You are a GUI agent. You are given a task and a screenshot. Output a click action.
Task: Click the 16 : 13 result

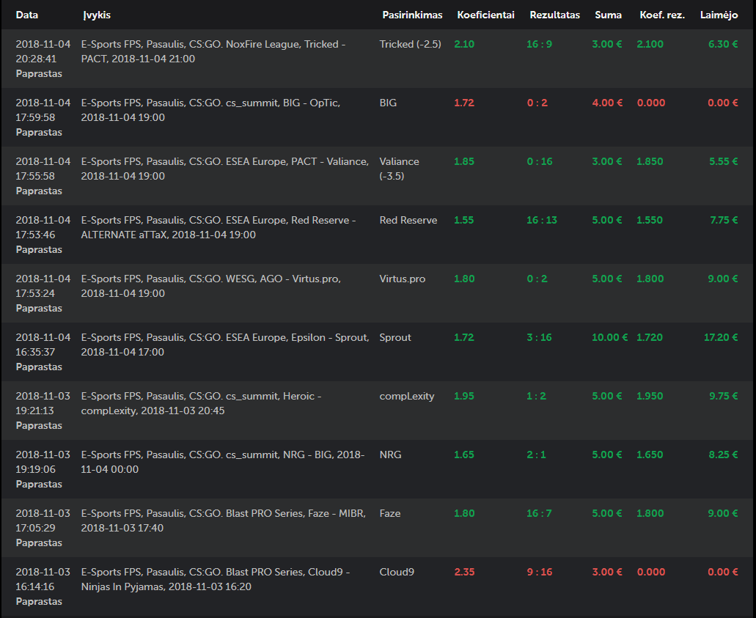coord(541,220)
